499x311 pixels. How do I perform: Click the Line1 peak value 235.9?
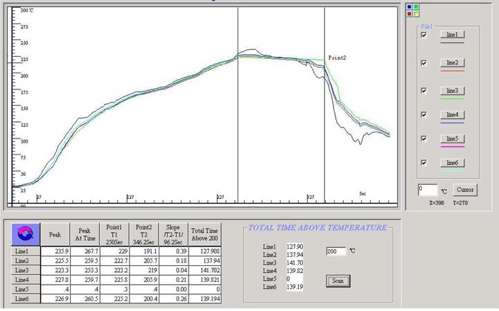(x=55, y=251)
